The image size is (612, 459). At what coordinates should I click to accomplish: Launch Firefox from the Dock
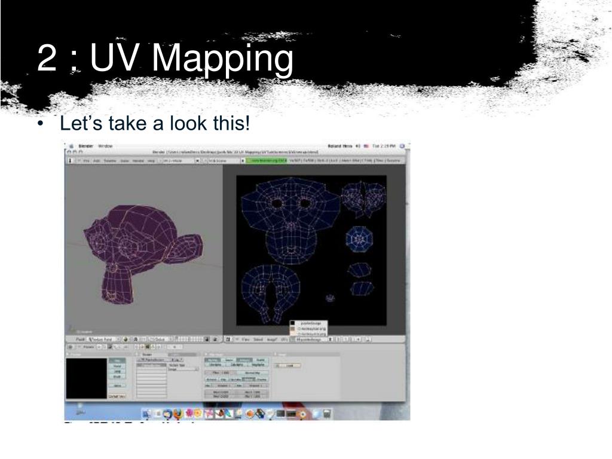(x=178, y=414)
